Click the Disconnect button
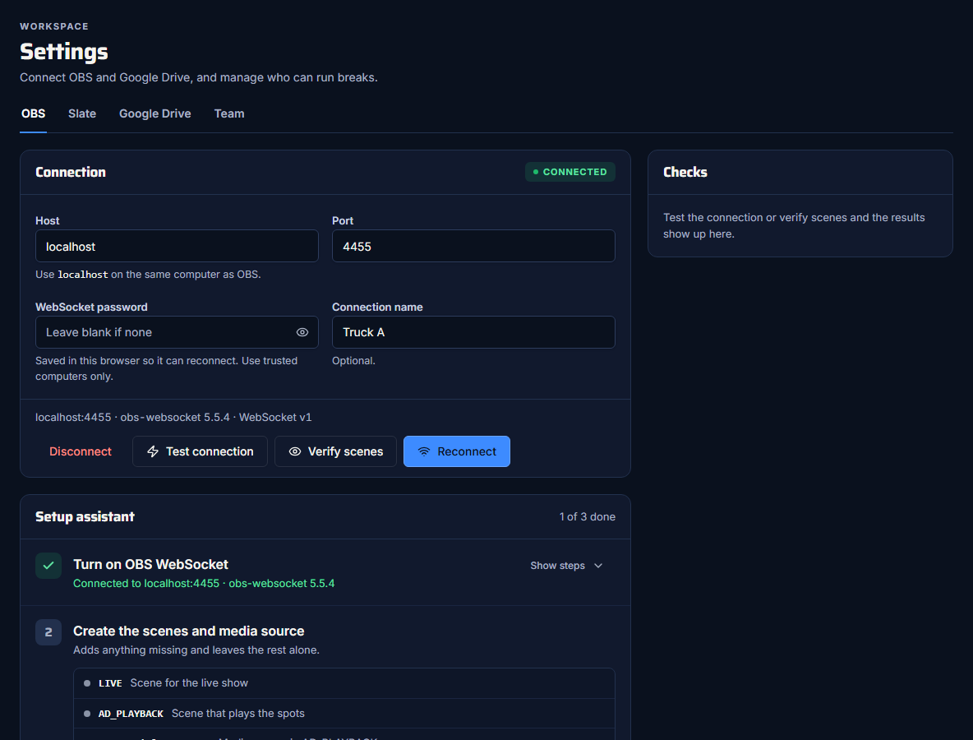This screenshot has height=740, width=973. click(80, 451)
